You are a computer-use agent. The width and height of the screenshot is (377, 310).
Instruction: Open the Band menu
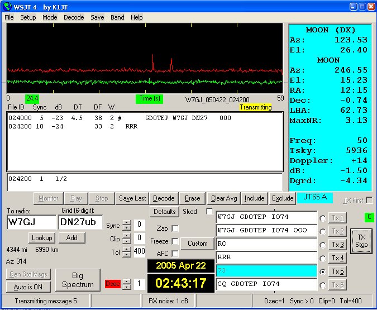coord(117,17)
